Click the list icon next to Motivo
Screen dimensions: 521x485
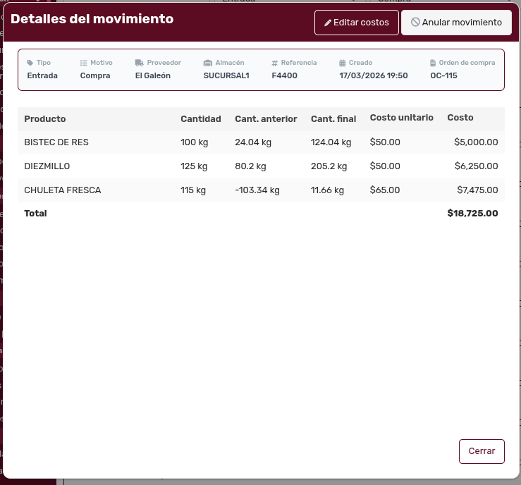click(x=83, y=63)
